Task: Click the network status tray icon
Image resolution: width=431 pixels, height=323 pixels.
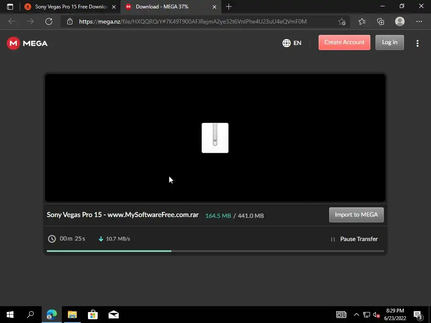Action: pyautogui.click(x=367, y=315)
